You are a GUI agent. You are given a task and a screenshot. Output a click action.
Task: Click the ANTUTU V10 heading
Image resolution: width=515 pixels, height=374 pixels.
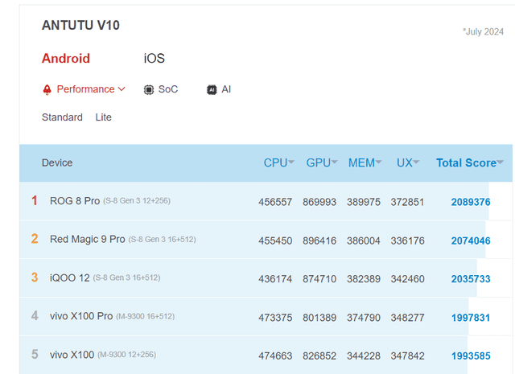coord(80,25)
